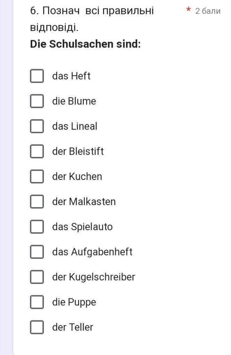The image size is (231, 355).
Task: Check the 'der Teller' checkbox
Action: [37, 327]
